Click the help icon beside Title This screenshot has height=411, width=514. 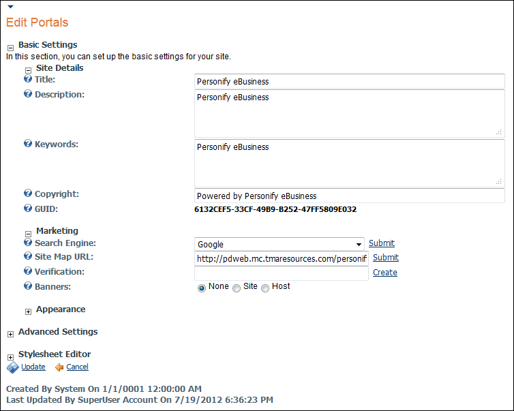(28, 80)
